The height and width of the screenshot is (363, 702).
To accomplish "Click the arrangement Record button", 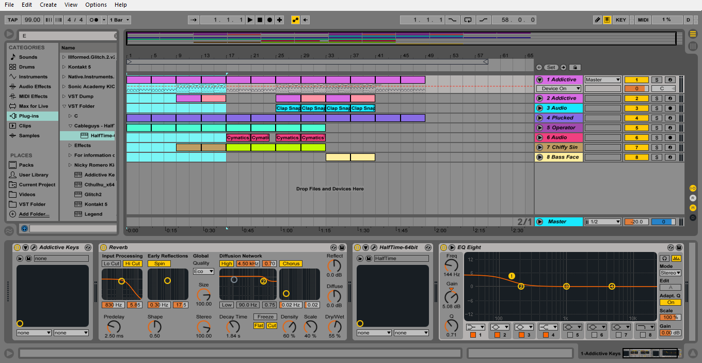I will tap(269, 20).
